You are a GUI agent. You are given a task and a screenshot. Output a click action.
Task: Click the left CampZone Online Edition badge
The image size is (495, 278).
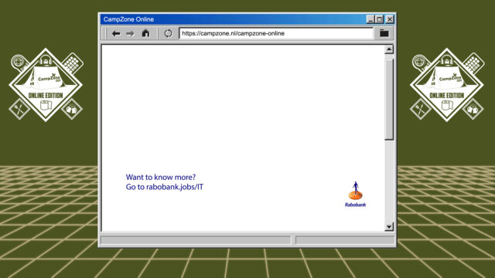(46, 85)
